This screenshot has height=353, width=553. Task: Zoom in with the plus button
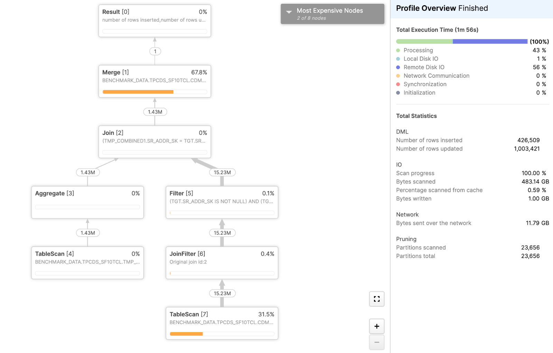(x=377, y=326)
